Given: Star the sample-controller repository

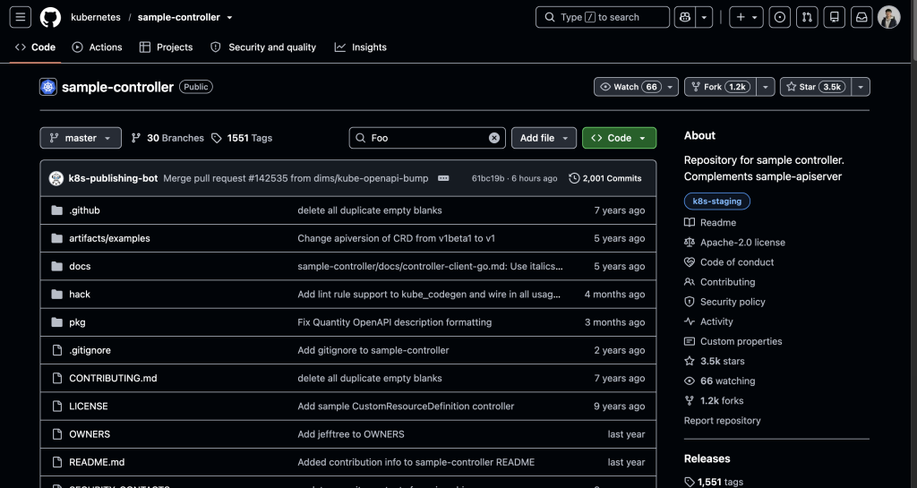Looking at the screenshot, I should tap(816, 87).
